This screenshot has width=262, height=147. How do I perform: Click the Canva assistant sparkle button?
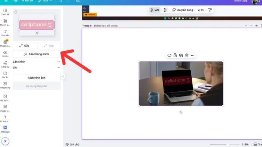click(5, 141)
